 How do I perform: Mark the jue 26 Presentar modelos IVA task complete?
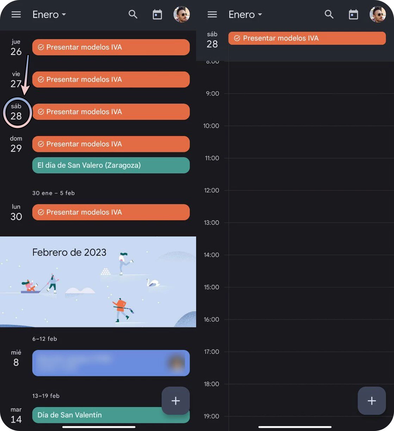[41, 47]
